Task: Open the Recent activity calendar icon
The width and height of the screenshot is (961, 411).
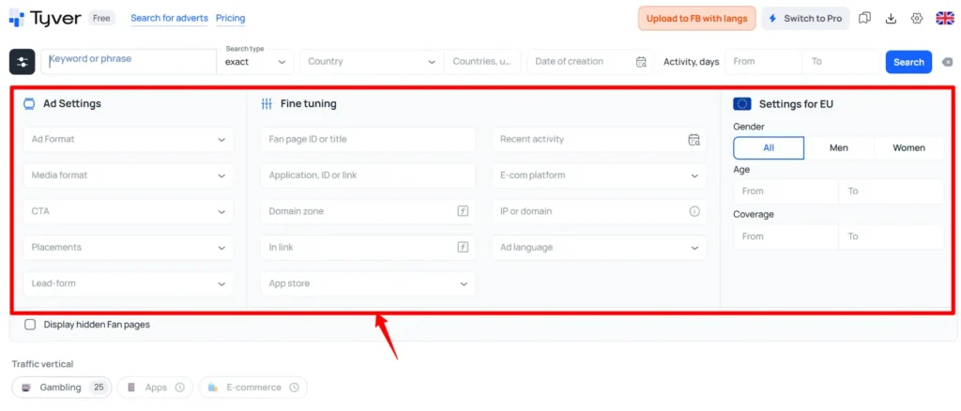Action: (694, 139)
